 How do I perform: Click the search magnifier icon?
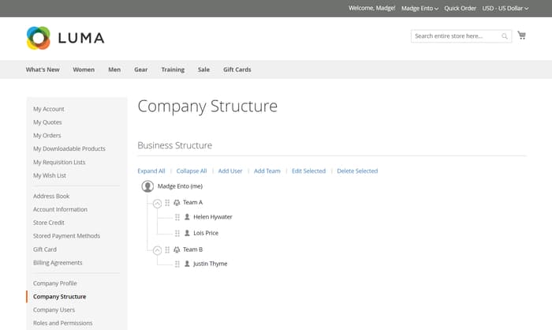505,36
